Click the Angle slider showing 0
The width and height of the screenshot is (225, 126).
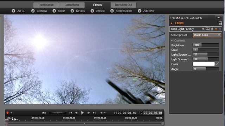tap(206, 69)
